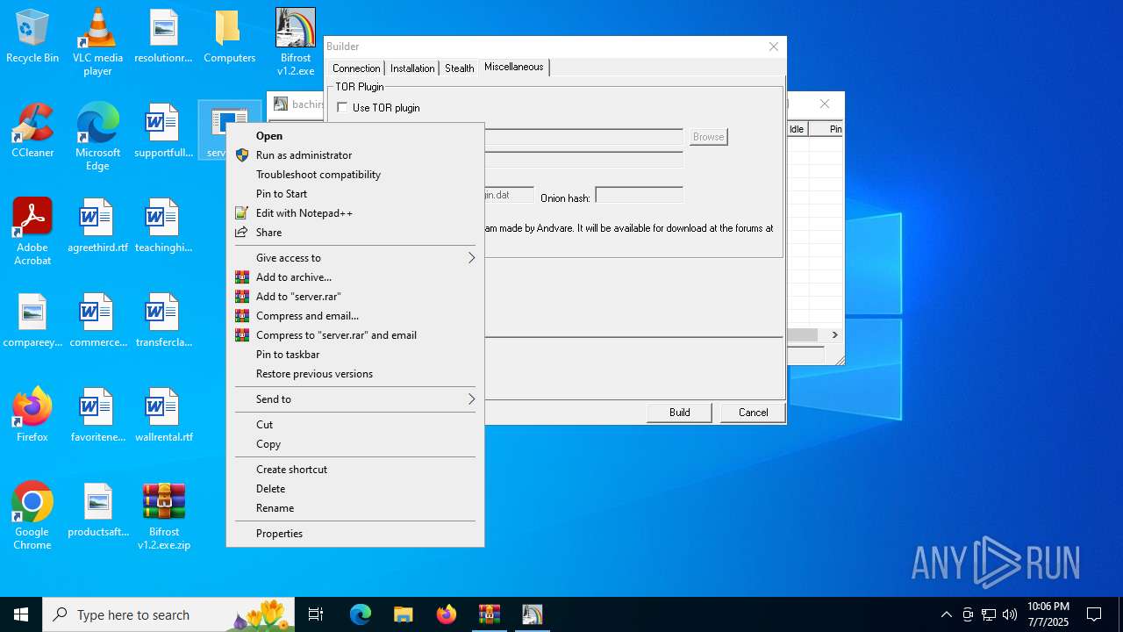Click the Build button
This screenshot has height=632, width=1123.
[x=679, y=412]
